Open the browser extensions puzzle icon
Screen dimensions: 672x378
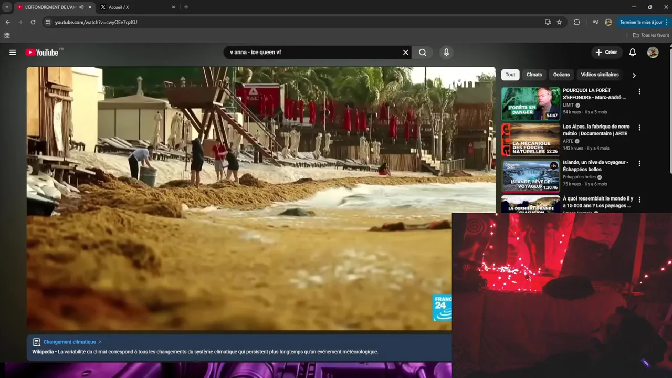pyautogui.click(x=577, y=22)
